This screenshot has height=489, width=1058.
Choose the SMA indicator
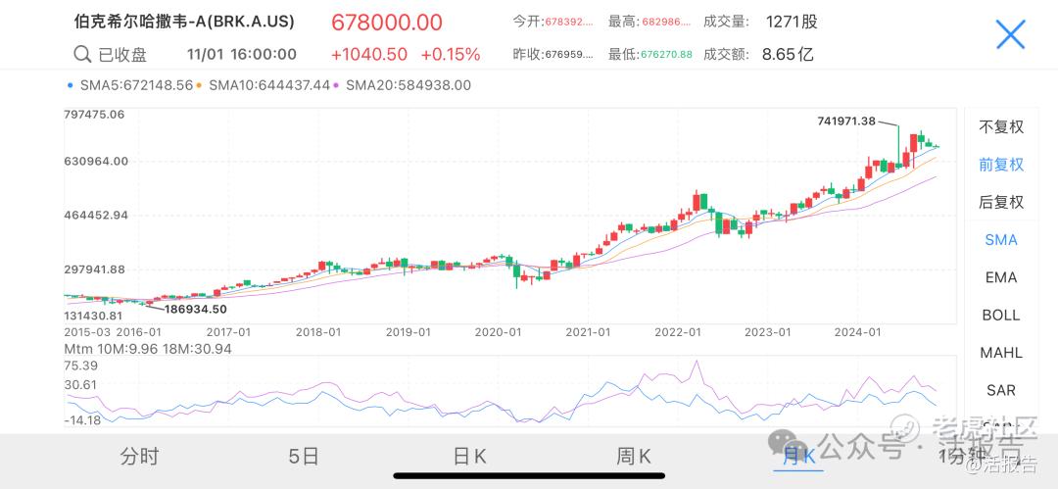coord(1001,240)
